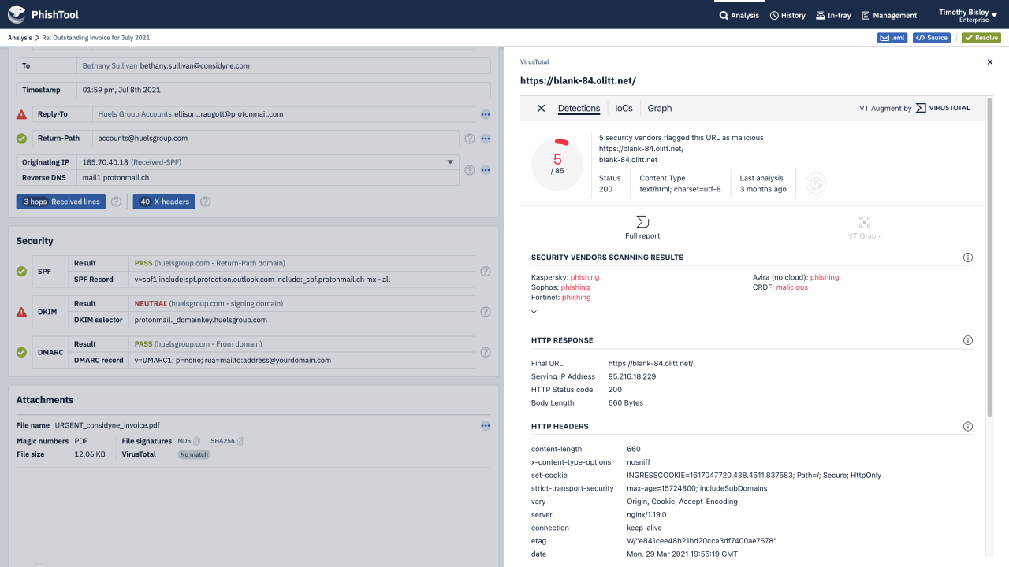Open the Full report
1009x567 pixels.
click(x=642, y=228)
